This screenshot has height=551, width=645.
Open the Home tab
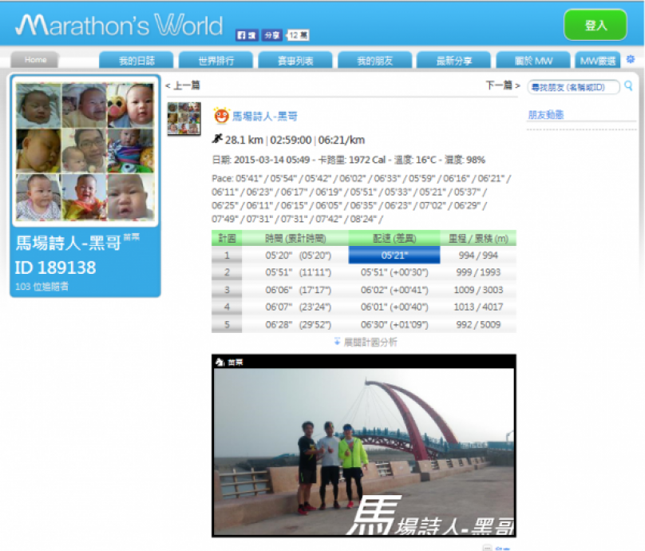pyautogui.click(x=35, y=60)
